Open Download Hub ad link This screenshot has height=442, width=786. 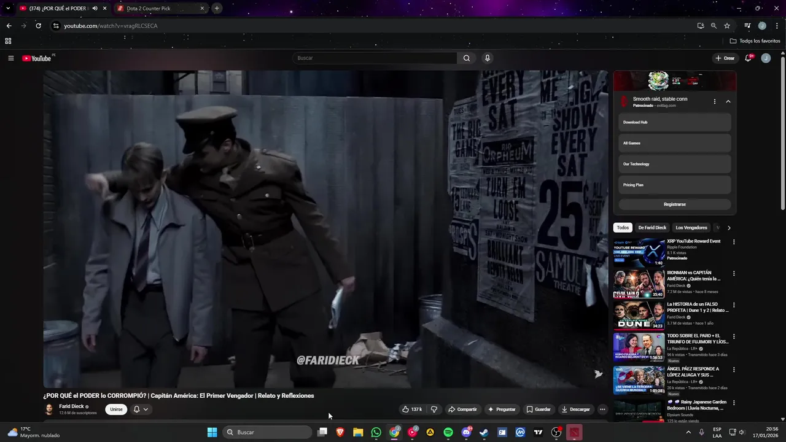pyautogui.click(x=675, y=122)
